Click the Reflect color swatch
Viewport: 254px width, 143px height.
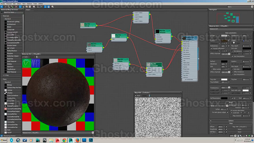[x=224, y=41]
